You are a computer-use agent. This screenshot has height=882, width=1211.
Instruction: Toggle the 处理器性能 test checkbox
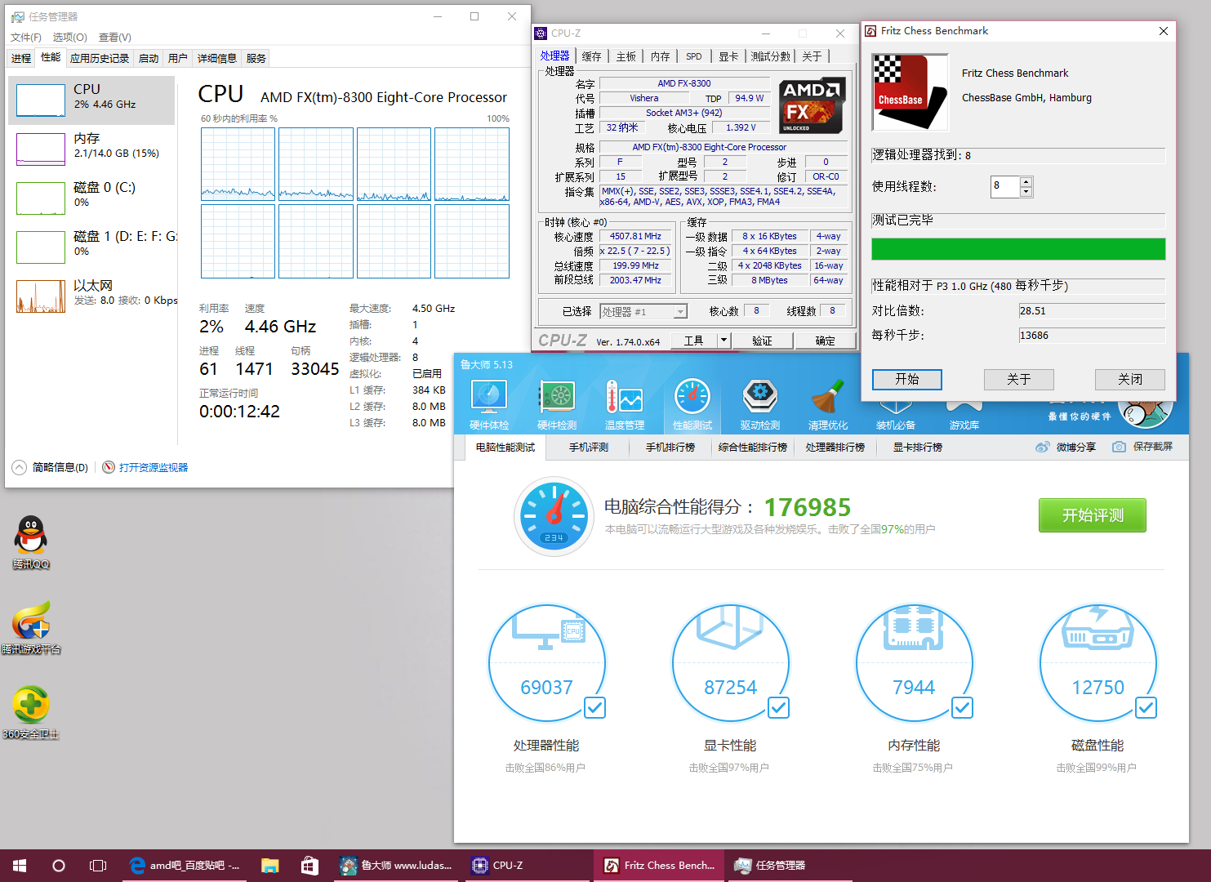click(595, 708)
